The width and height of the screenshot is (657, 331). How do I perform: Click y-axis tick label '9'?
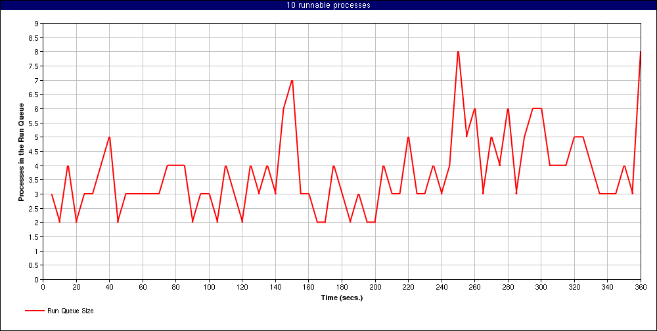pos(36,24)
